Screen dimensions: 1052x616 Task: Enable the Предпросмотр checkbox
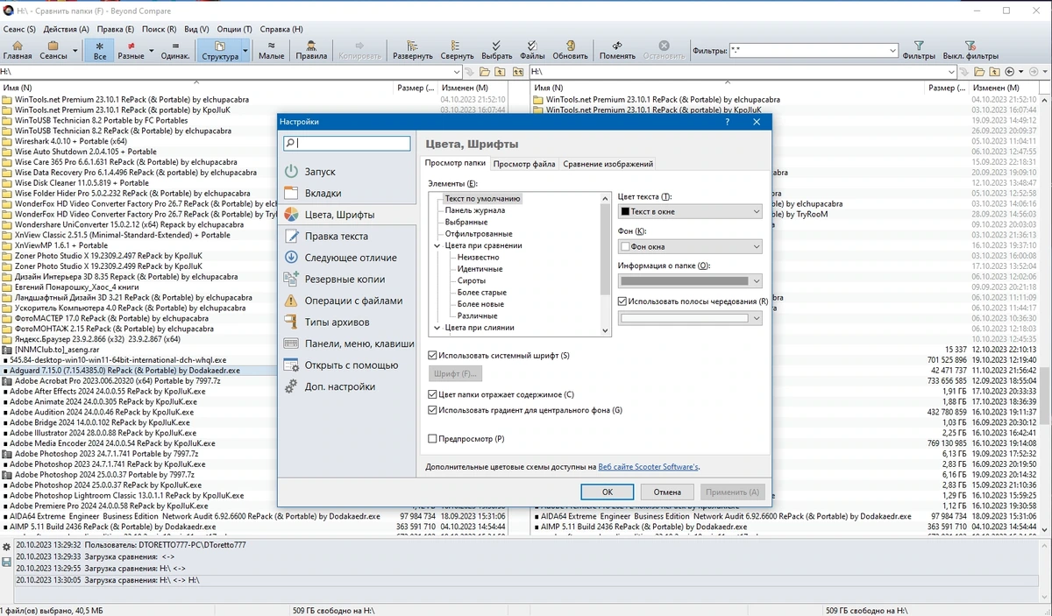432,438
